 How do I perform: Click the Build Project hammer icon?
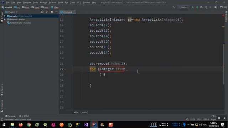pyautogui.click(x=173, y=7)
